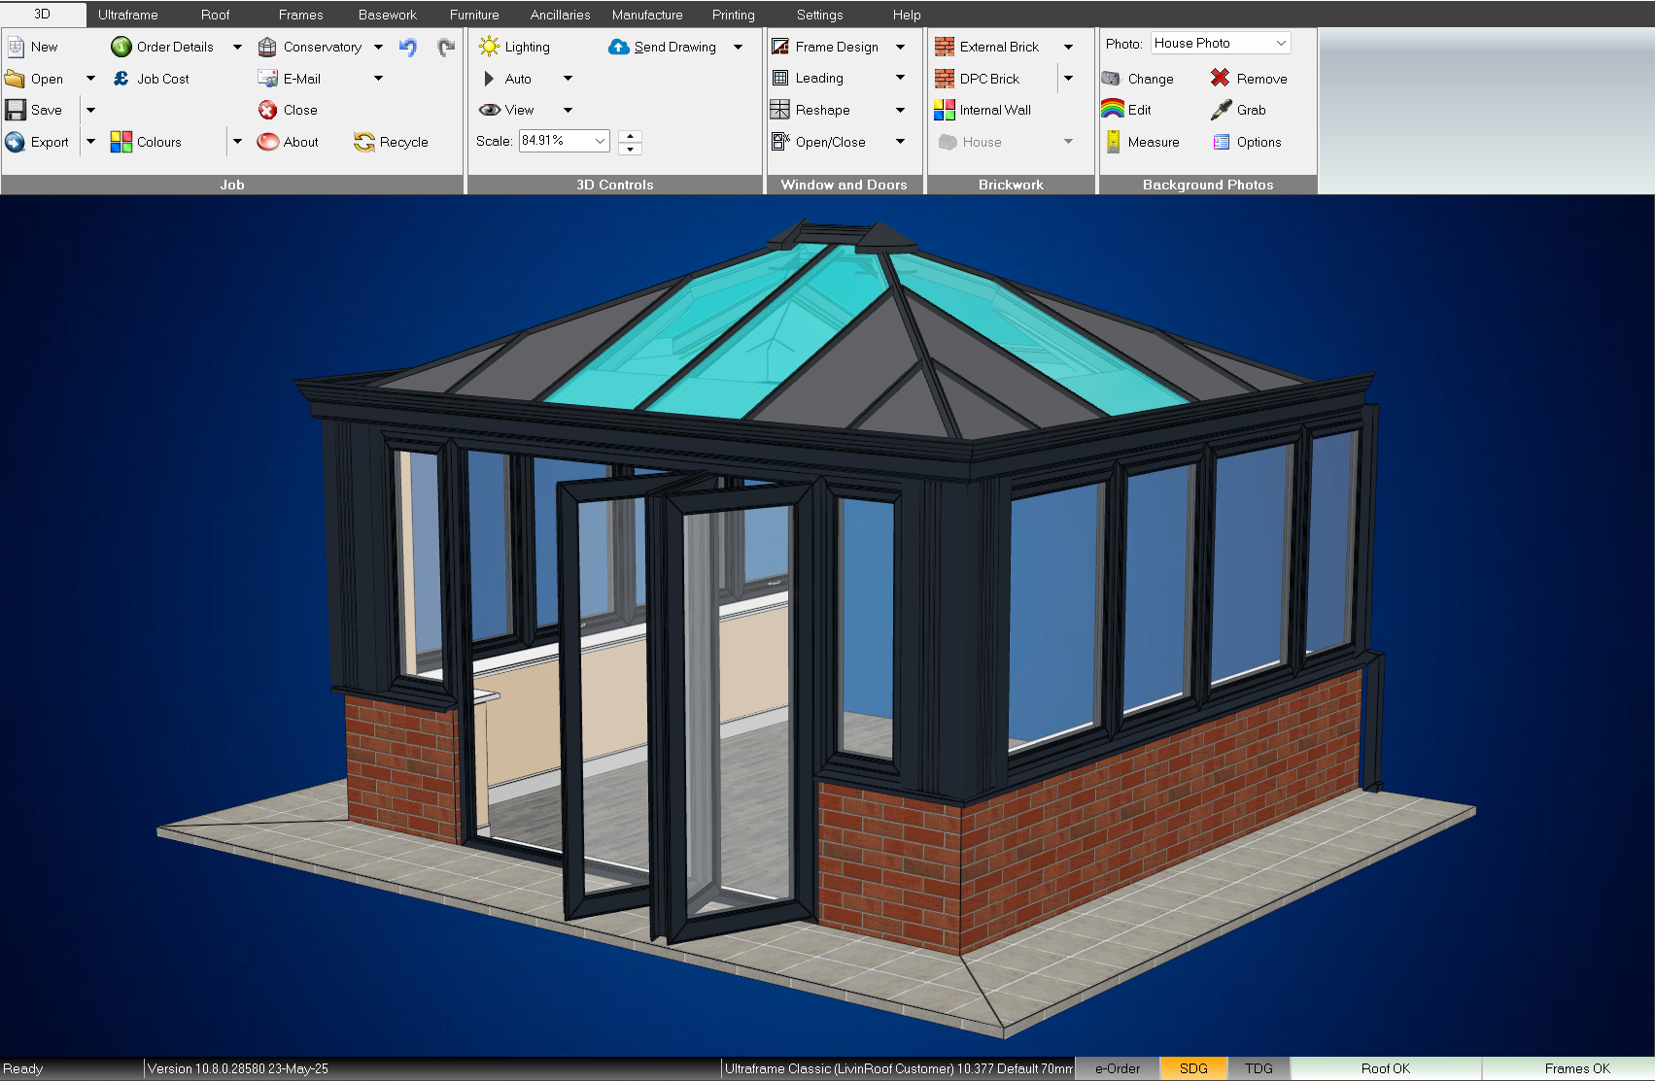Click the Measure tool icon

1113,142
